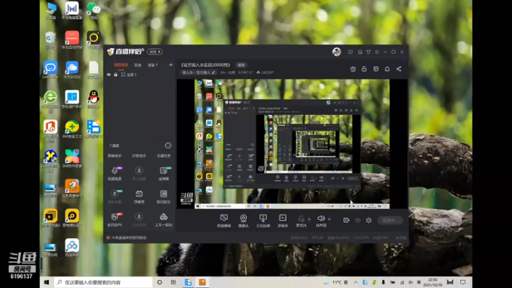512x288 pixels.
Task: Add the 摄像头 camera source
Action: pyautogui.click(x=243, y=221)
